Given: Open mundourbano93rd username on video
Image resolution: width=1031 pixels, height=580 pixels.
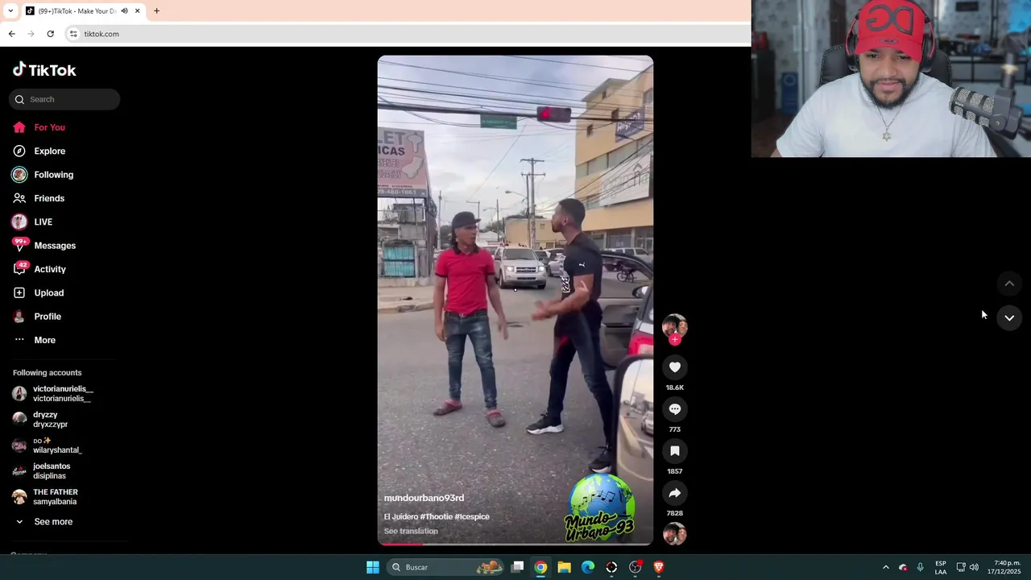Looking at the screenshot, I should [x=424, y=498].
